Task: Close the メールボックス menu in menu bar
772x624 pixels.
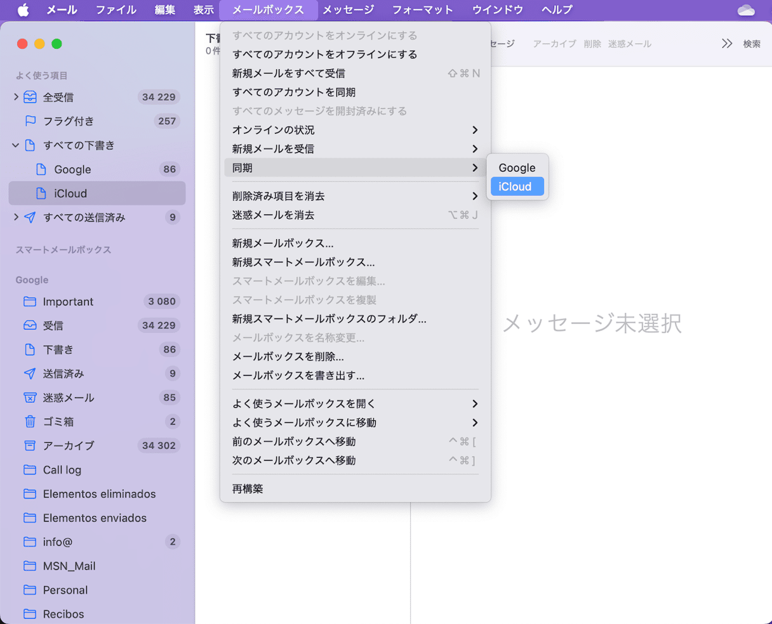Action: 268,10
